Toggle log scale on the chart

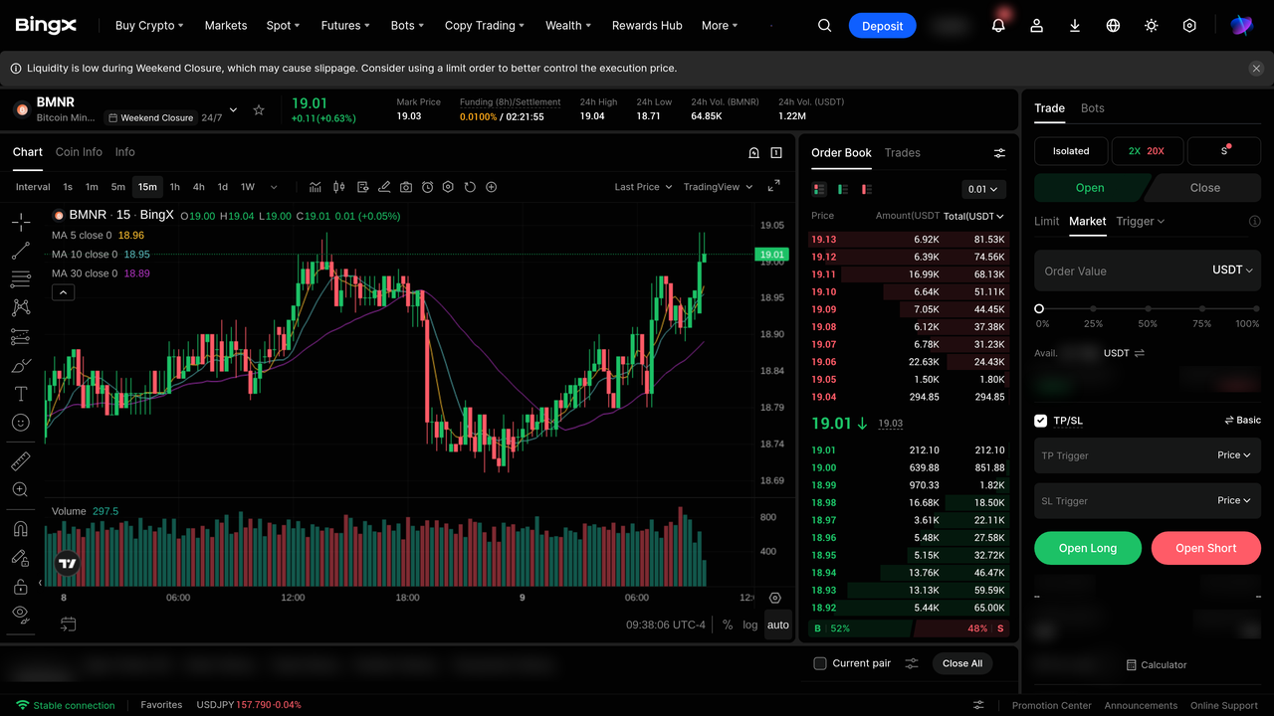point(749,625)
